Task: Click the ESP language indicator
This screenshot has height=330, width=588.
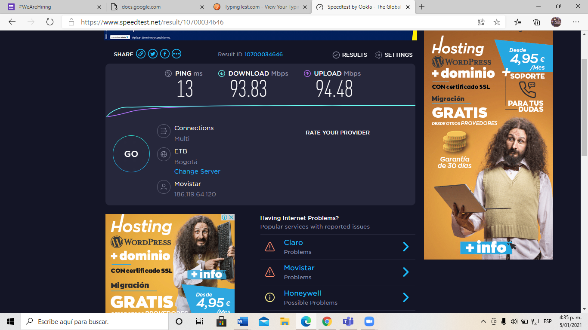Action: point(548,321)
